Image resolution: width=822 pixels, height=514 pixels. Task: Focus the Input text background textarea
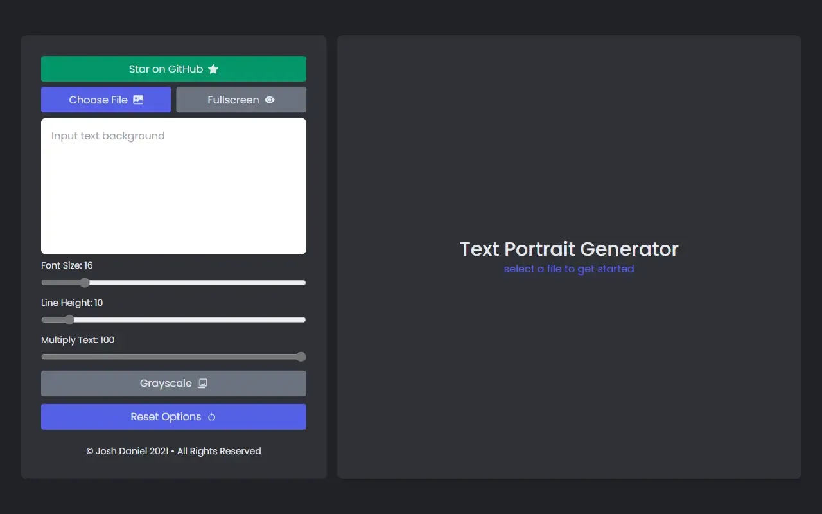point(173,186)
